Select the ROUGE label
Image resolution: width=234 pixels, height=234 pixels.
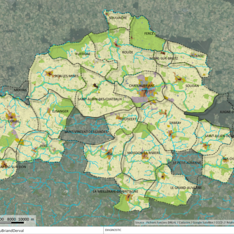(x=127, y=52)
